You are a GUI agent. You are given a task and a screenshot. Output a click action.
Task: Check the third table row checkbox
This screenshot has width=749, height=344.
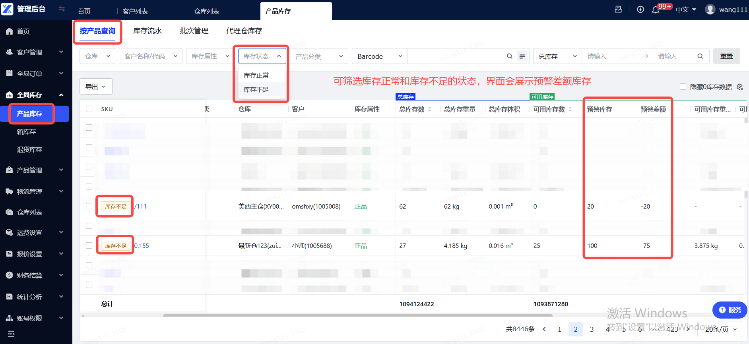tap(89, 167)
